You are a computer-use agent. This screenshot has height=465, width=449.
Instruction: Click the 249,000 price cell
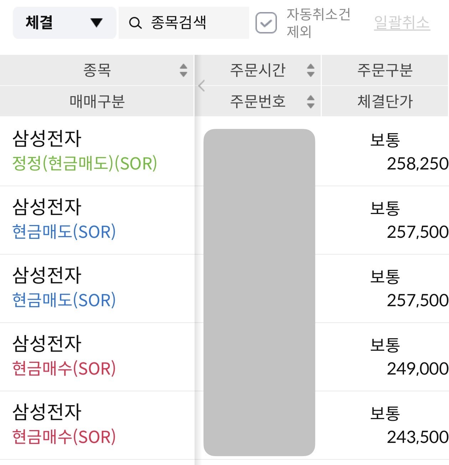418,369
